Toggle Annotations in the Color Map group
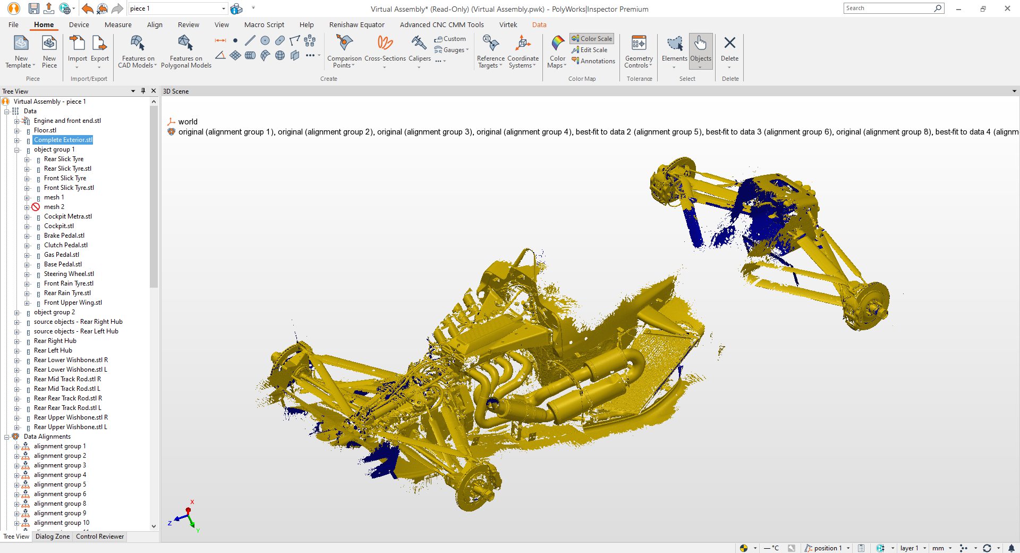Screen dimensions: 1020x553 click(x=593, y=61)
